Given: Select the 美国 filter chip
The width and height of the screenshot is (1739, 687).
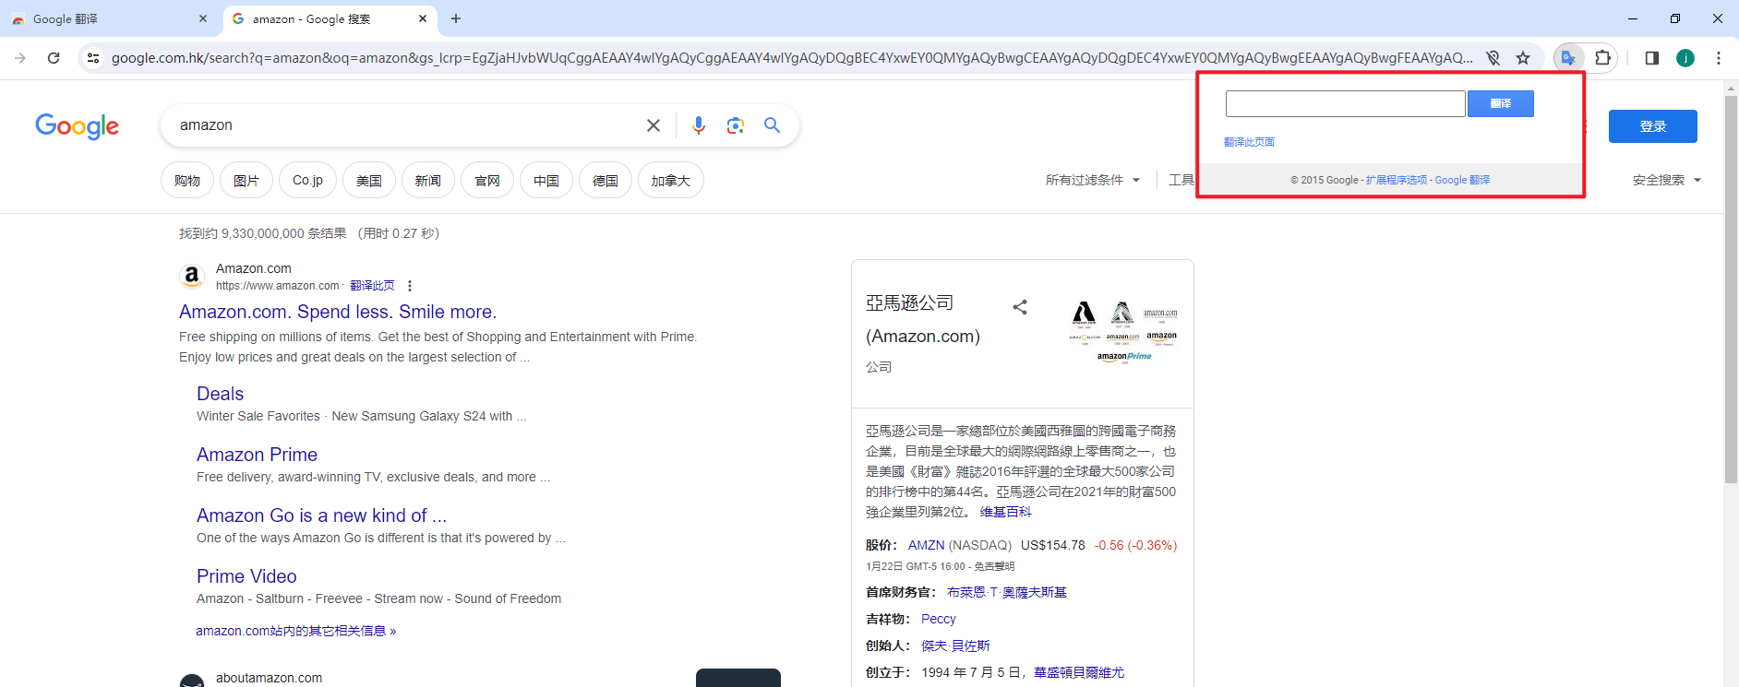Looking at the screenshot, I should (x=369, y=180).
